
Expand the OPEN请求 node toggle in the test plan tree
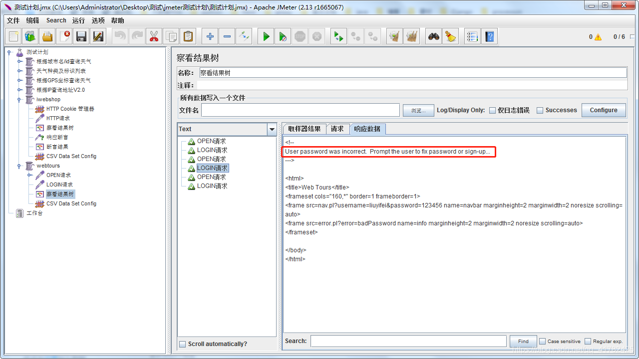pos(29,175)
